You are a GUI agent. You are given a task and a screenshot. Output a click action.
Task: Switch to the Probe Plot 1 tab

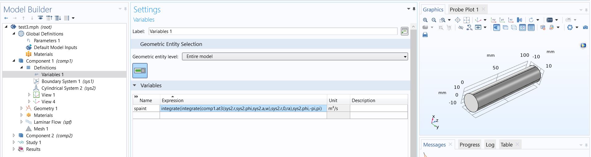(464, 10)
